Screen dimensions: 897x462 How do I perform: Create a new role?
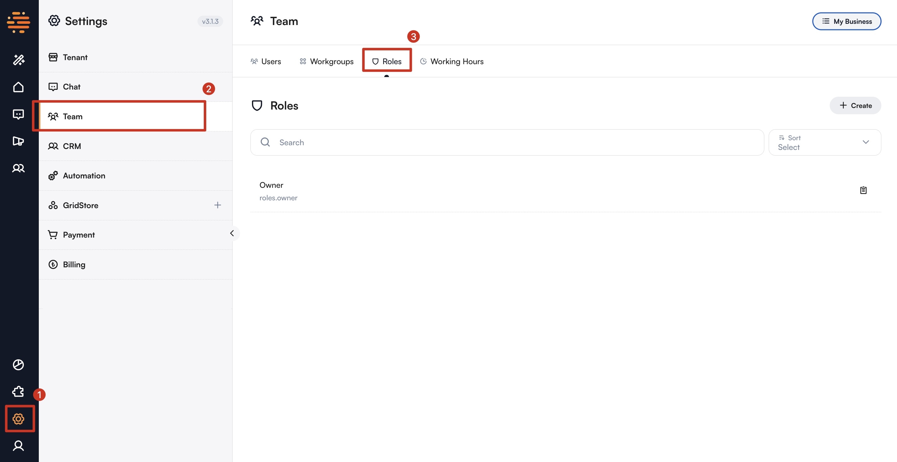coord(855,105)
